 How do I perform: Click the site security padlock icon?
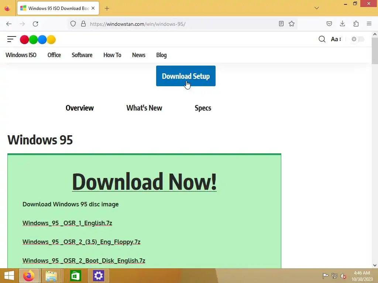coord(83,24)
